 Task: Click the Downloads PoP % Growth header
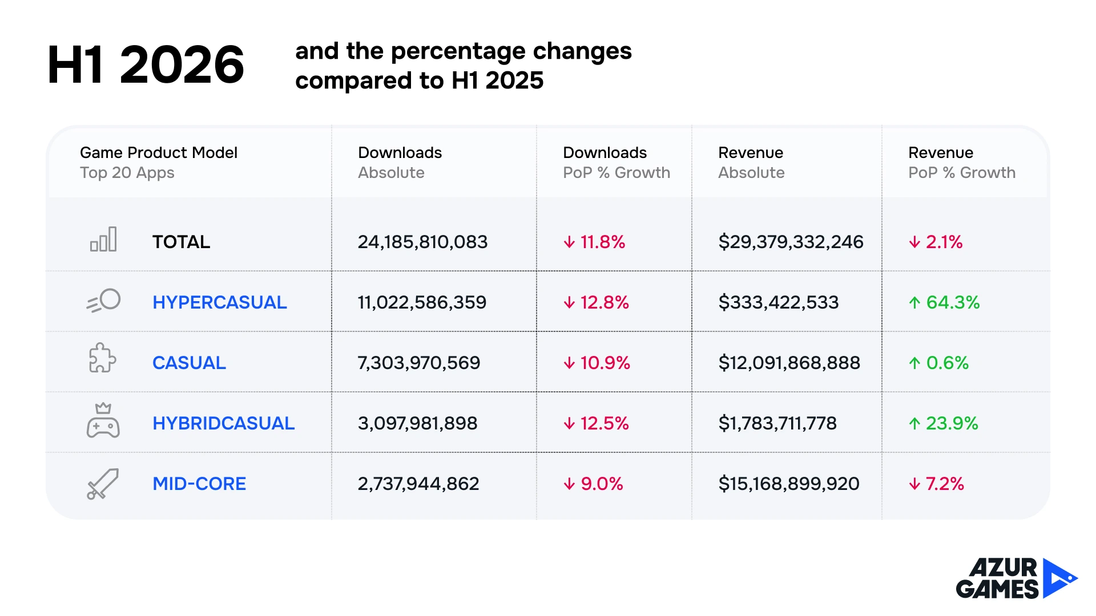(x=616, y=163)
